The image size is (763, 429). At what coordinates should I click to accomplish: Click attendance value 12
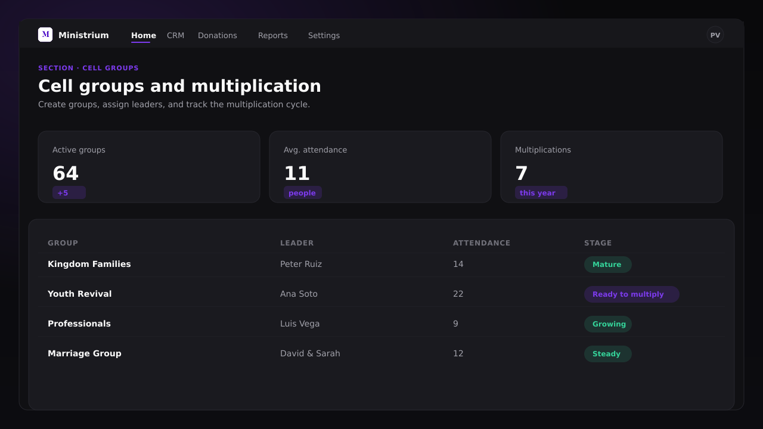click(458, 353)
